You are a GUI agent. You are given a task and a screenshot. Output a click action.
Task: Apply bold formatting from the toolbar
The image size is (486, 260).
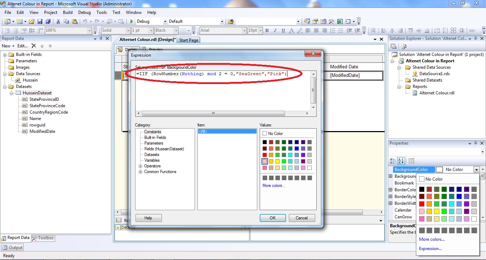point(266,31)
